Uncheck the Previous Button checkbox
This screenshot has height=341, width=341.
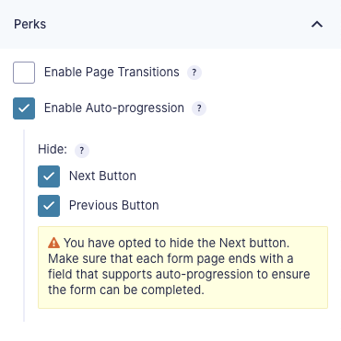[x=49, y=206]
